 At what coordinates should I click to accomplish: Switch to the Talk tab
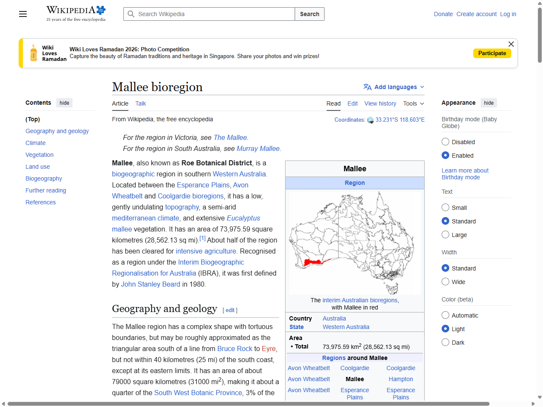tap(140, 103)
